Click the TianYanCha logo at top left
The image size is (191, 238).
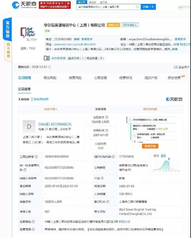coord(24,5)
